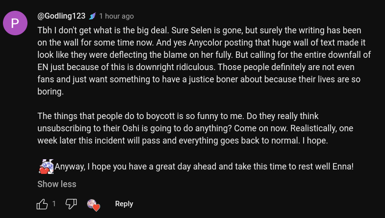Collapse the comment with "Show less"

coord(57,184)
